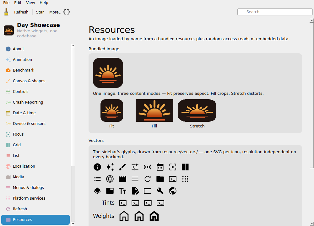Click the sidebar scrollbar up arrow
Screen dimensions: 314x226
coord(73,46)
